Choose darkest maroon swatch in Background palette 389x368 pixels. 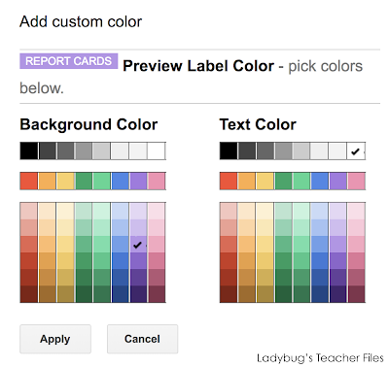click(157, 294)
